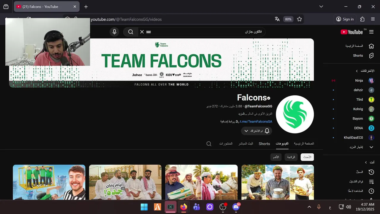Click the Tlird channel avatar

point(371,100)
